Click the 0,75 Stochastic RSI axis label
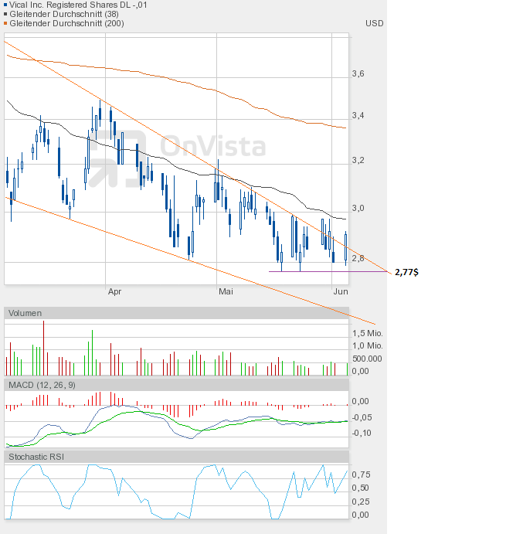The image size is (523, 534). pos(360,474)
